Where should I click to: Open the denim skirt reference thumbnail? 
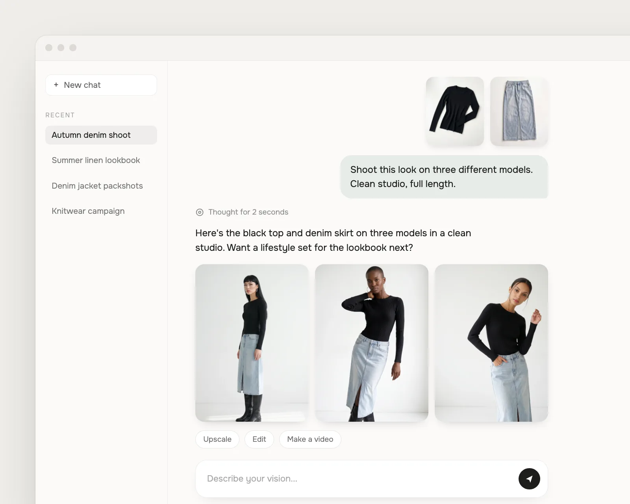(519, 111)
